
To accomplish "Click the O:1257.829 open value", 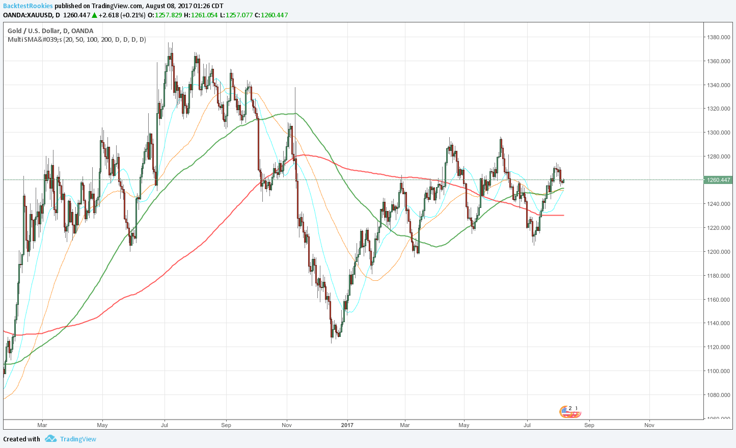I will pyautogui.click(x=165, y=15).
